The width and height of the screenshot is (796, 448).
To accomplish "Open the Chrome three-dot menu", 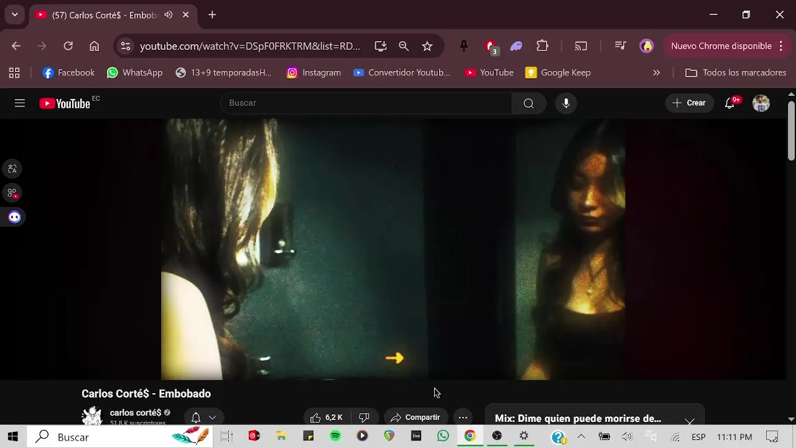I will [781, 46].
